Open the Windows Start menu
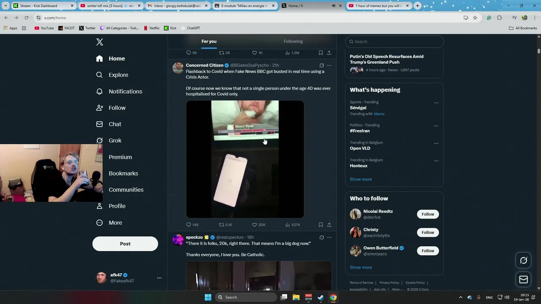Screen dimensions: 541x304 click(x=208, y=297)
